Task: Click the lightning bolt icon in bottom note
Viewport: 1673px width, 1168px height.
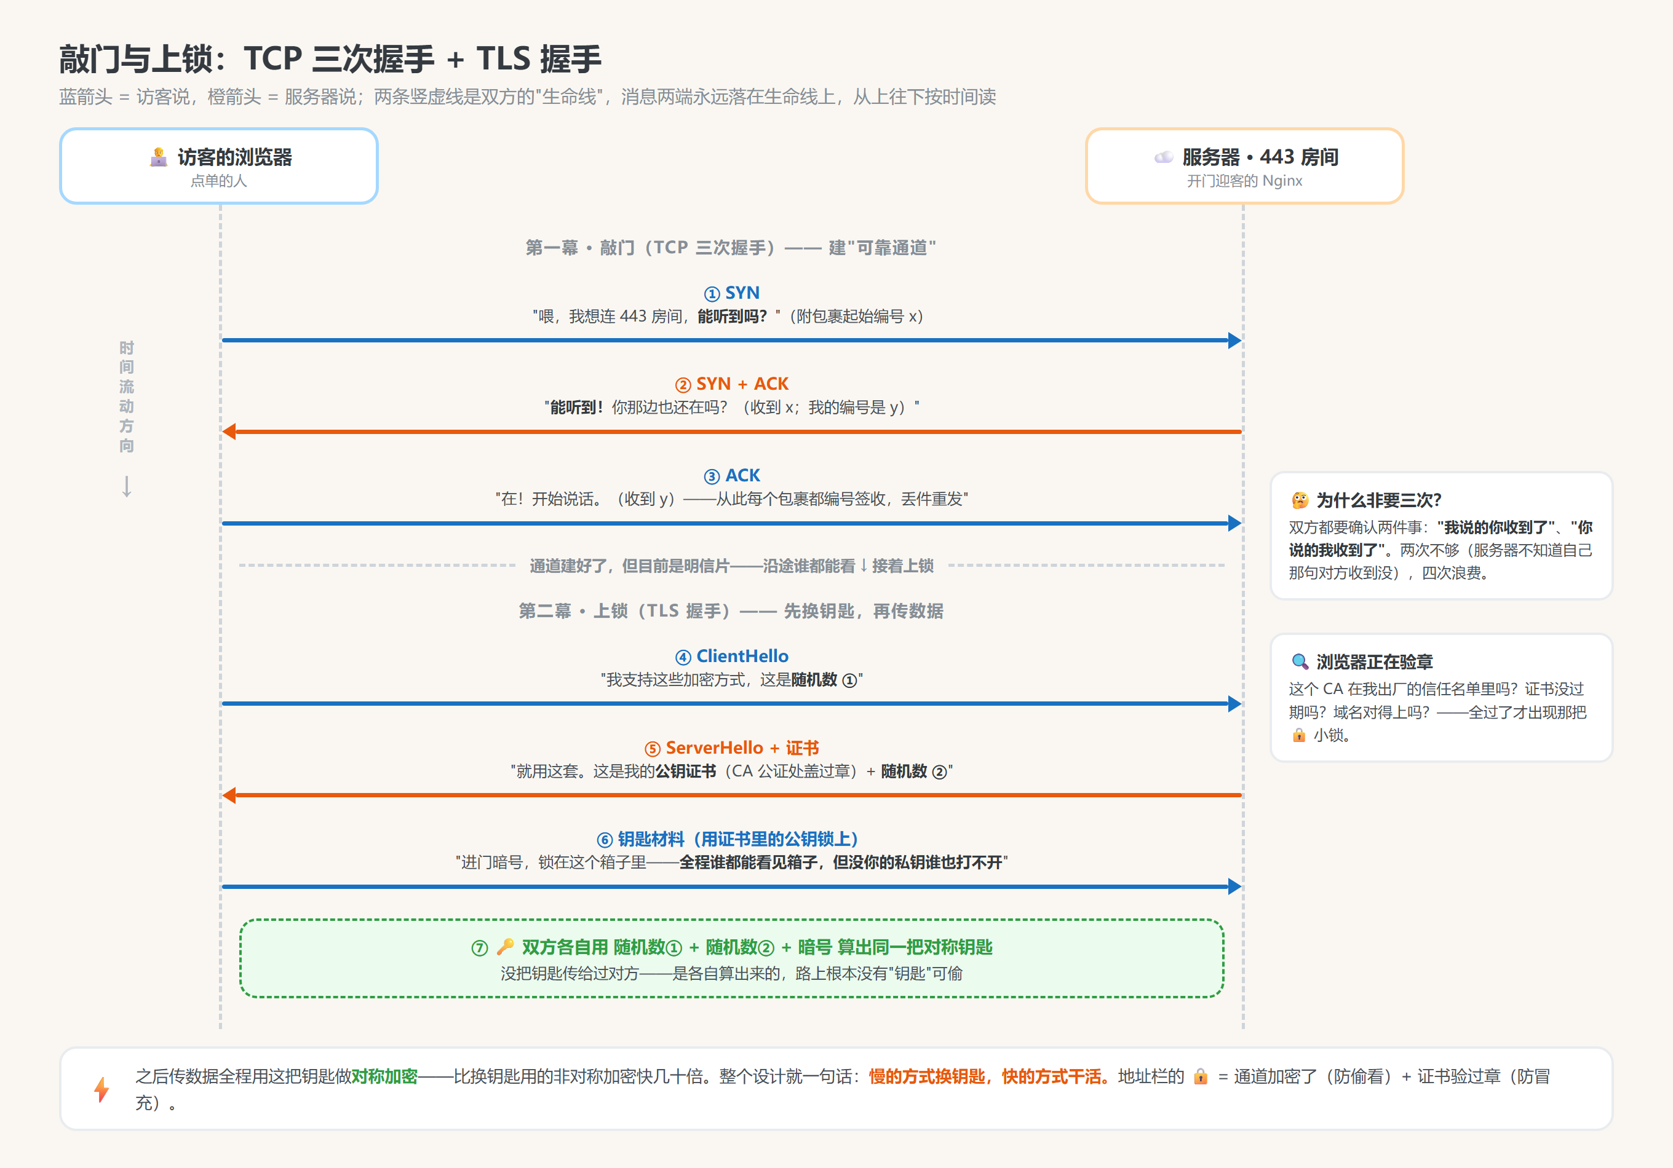Action: tap(102, 1089)
